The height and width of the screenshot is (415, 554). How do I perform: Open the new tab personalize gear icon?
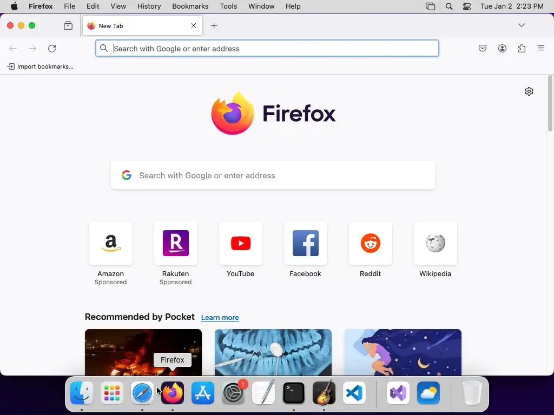(x=529, y=91)
